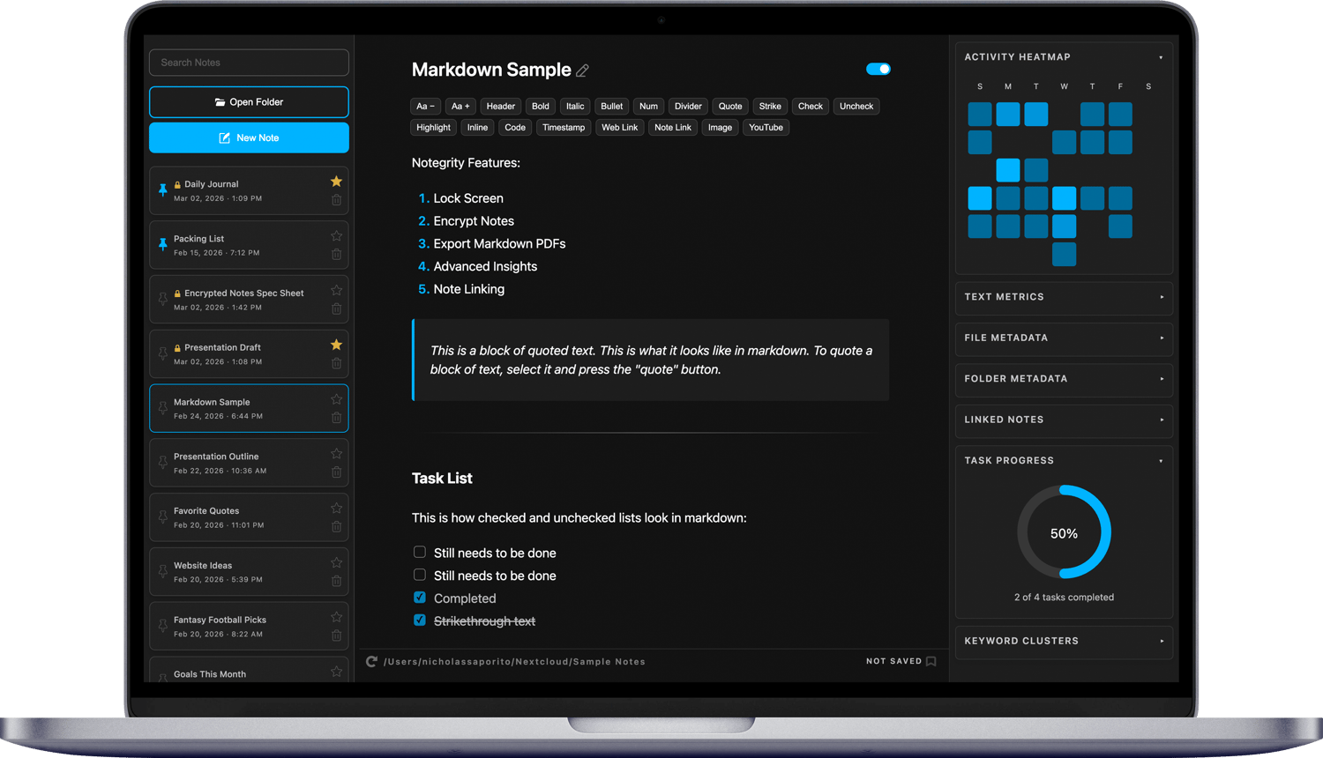Delete the Encrypted Notes Spec Sheet note
The width and height of the screenshot is (1323, 758).
coord(336,309)
